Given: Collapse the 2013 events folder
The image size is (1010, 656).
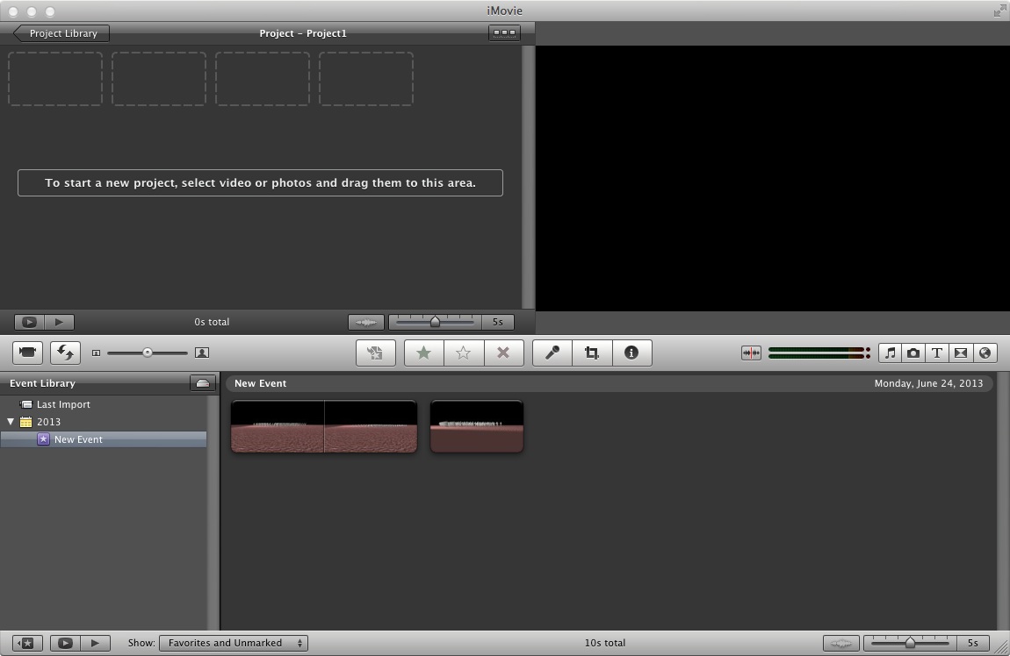Looking at the screenshot, I should [11, 422].
